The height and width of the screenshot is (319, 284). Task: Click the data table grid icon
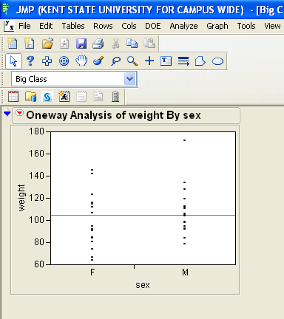pos(13,97)
